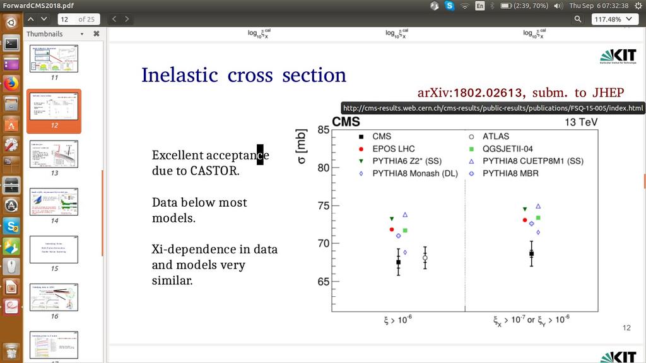Open LibreOffice Impress in the dock
Viewport: 646px width, 363px height.
[11, 287]
